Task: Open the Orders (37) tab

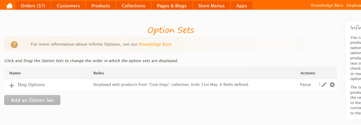Action: click(x=33, y=6)
